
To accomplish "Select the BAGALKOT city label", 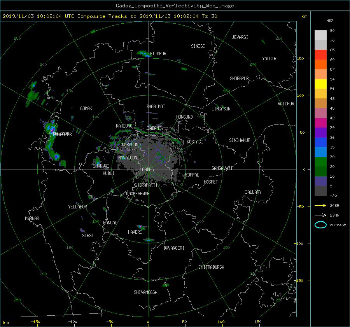I will point(156,107).
